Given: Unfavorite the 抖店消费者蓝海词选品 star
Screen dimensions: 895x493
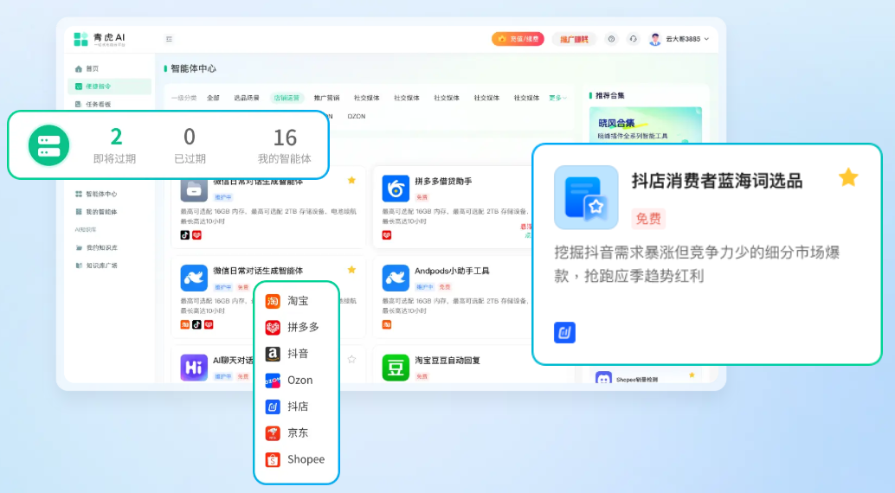Looking at the screenshot, I should [x=848, y=178].
